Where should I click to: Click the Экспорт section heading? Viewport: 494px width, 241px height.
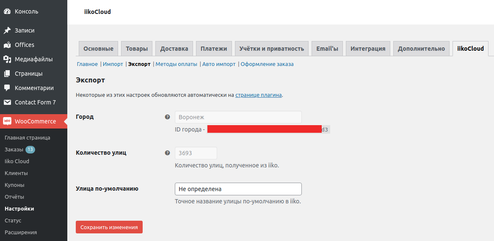coord(91,80)
